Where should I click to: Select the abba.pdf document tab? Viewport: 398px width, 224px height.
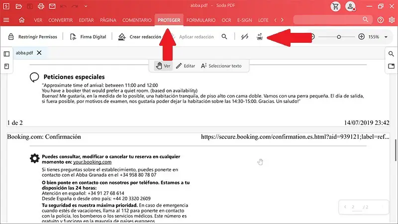click(24, 53)
